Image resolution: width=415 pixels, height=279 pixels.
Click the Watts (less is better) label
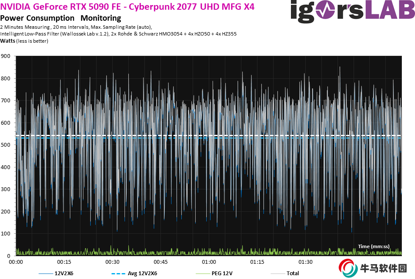[x=24, y=41]
